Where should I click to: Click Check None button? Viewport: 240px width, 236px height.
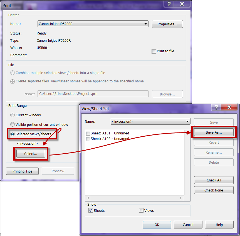214,190
